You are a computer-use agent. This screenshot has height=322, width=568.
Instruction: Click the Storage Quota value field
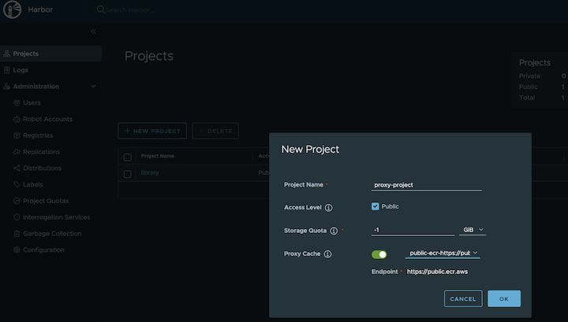[413, 230]
